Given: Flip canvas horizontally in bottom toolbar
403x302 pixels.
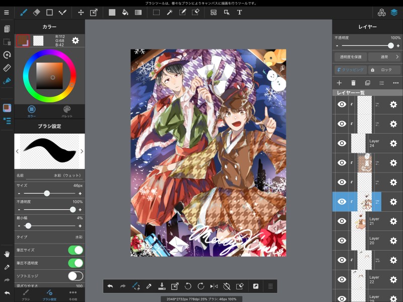Looking at the screenshot, I should click(214, 286).
